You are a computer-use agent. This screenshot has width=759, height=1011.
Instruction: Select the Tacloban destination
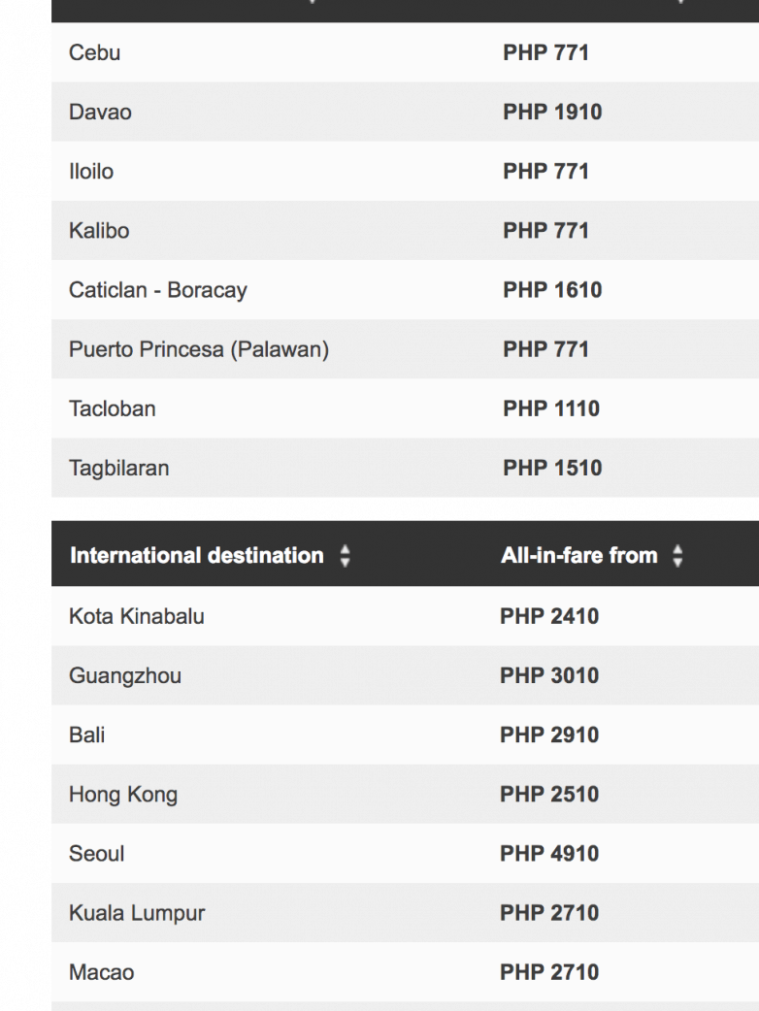click(113, 408)
